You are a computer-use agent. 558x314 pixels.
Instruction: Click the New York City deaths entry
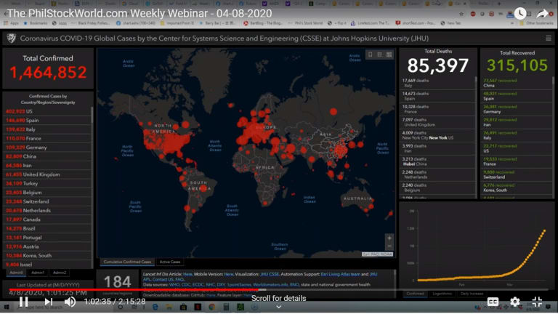click(x=437, y=135)
